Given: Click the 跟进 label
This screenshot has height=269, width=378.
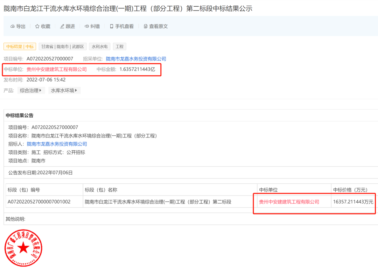Looking at the screenshot, I should [x=70, y=26].
